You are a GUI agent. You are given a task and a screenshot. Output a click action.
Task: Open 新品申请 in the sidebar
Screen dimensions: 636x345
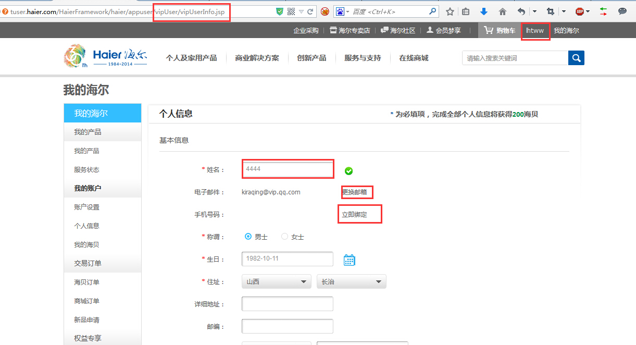(86, 320)
